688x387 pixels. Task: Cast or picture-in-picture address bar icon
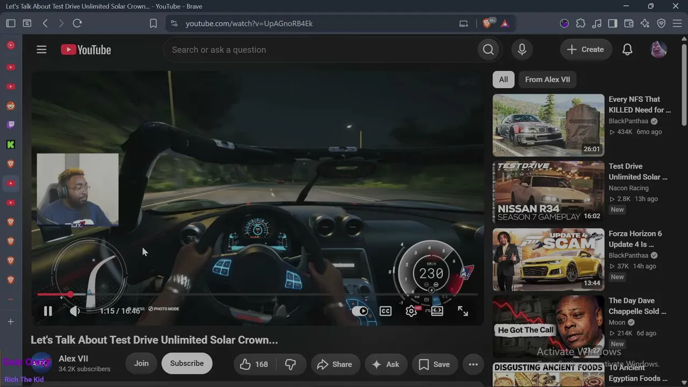pos(463,23)
